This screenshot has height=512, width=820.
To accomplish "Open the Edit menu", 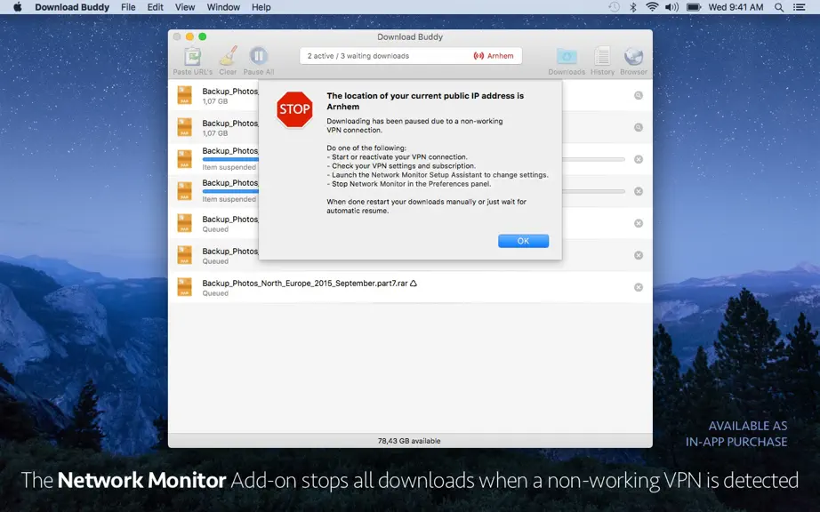I will point(156,7).
